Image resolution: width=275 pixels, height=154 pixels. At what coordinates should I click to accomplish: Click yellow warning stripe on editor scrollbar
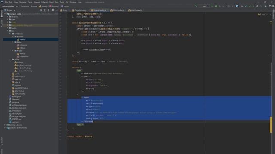(271, 124)
